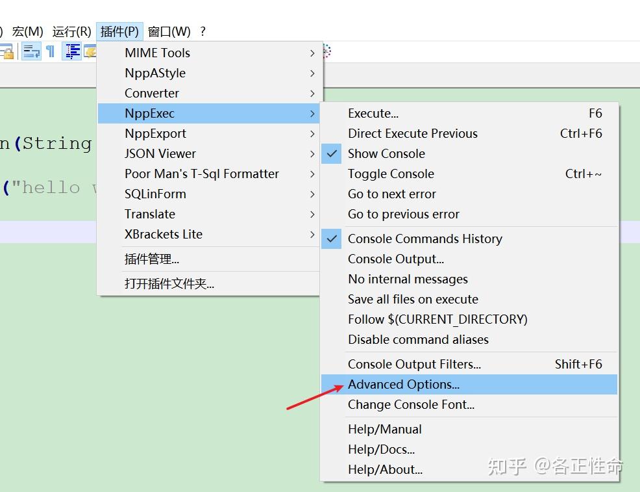Open the 窗口(W) menu
Screen dimensions: 640x492
[169, 31]
